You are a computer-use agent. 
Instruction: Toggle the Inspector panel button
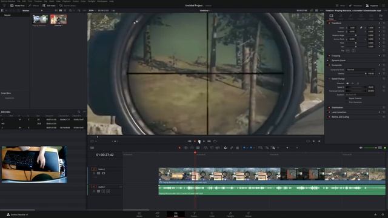point(372,5)
